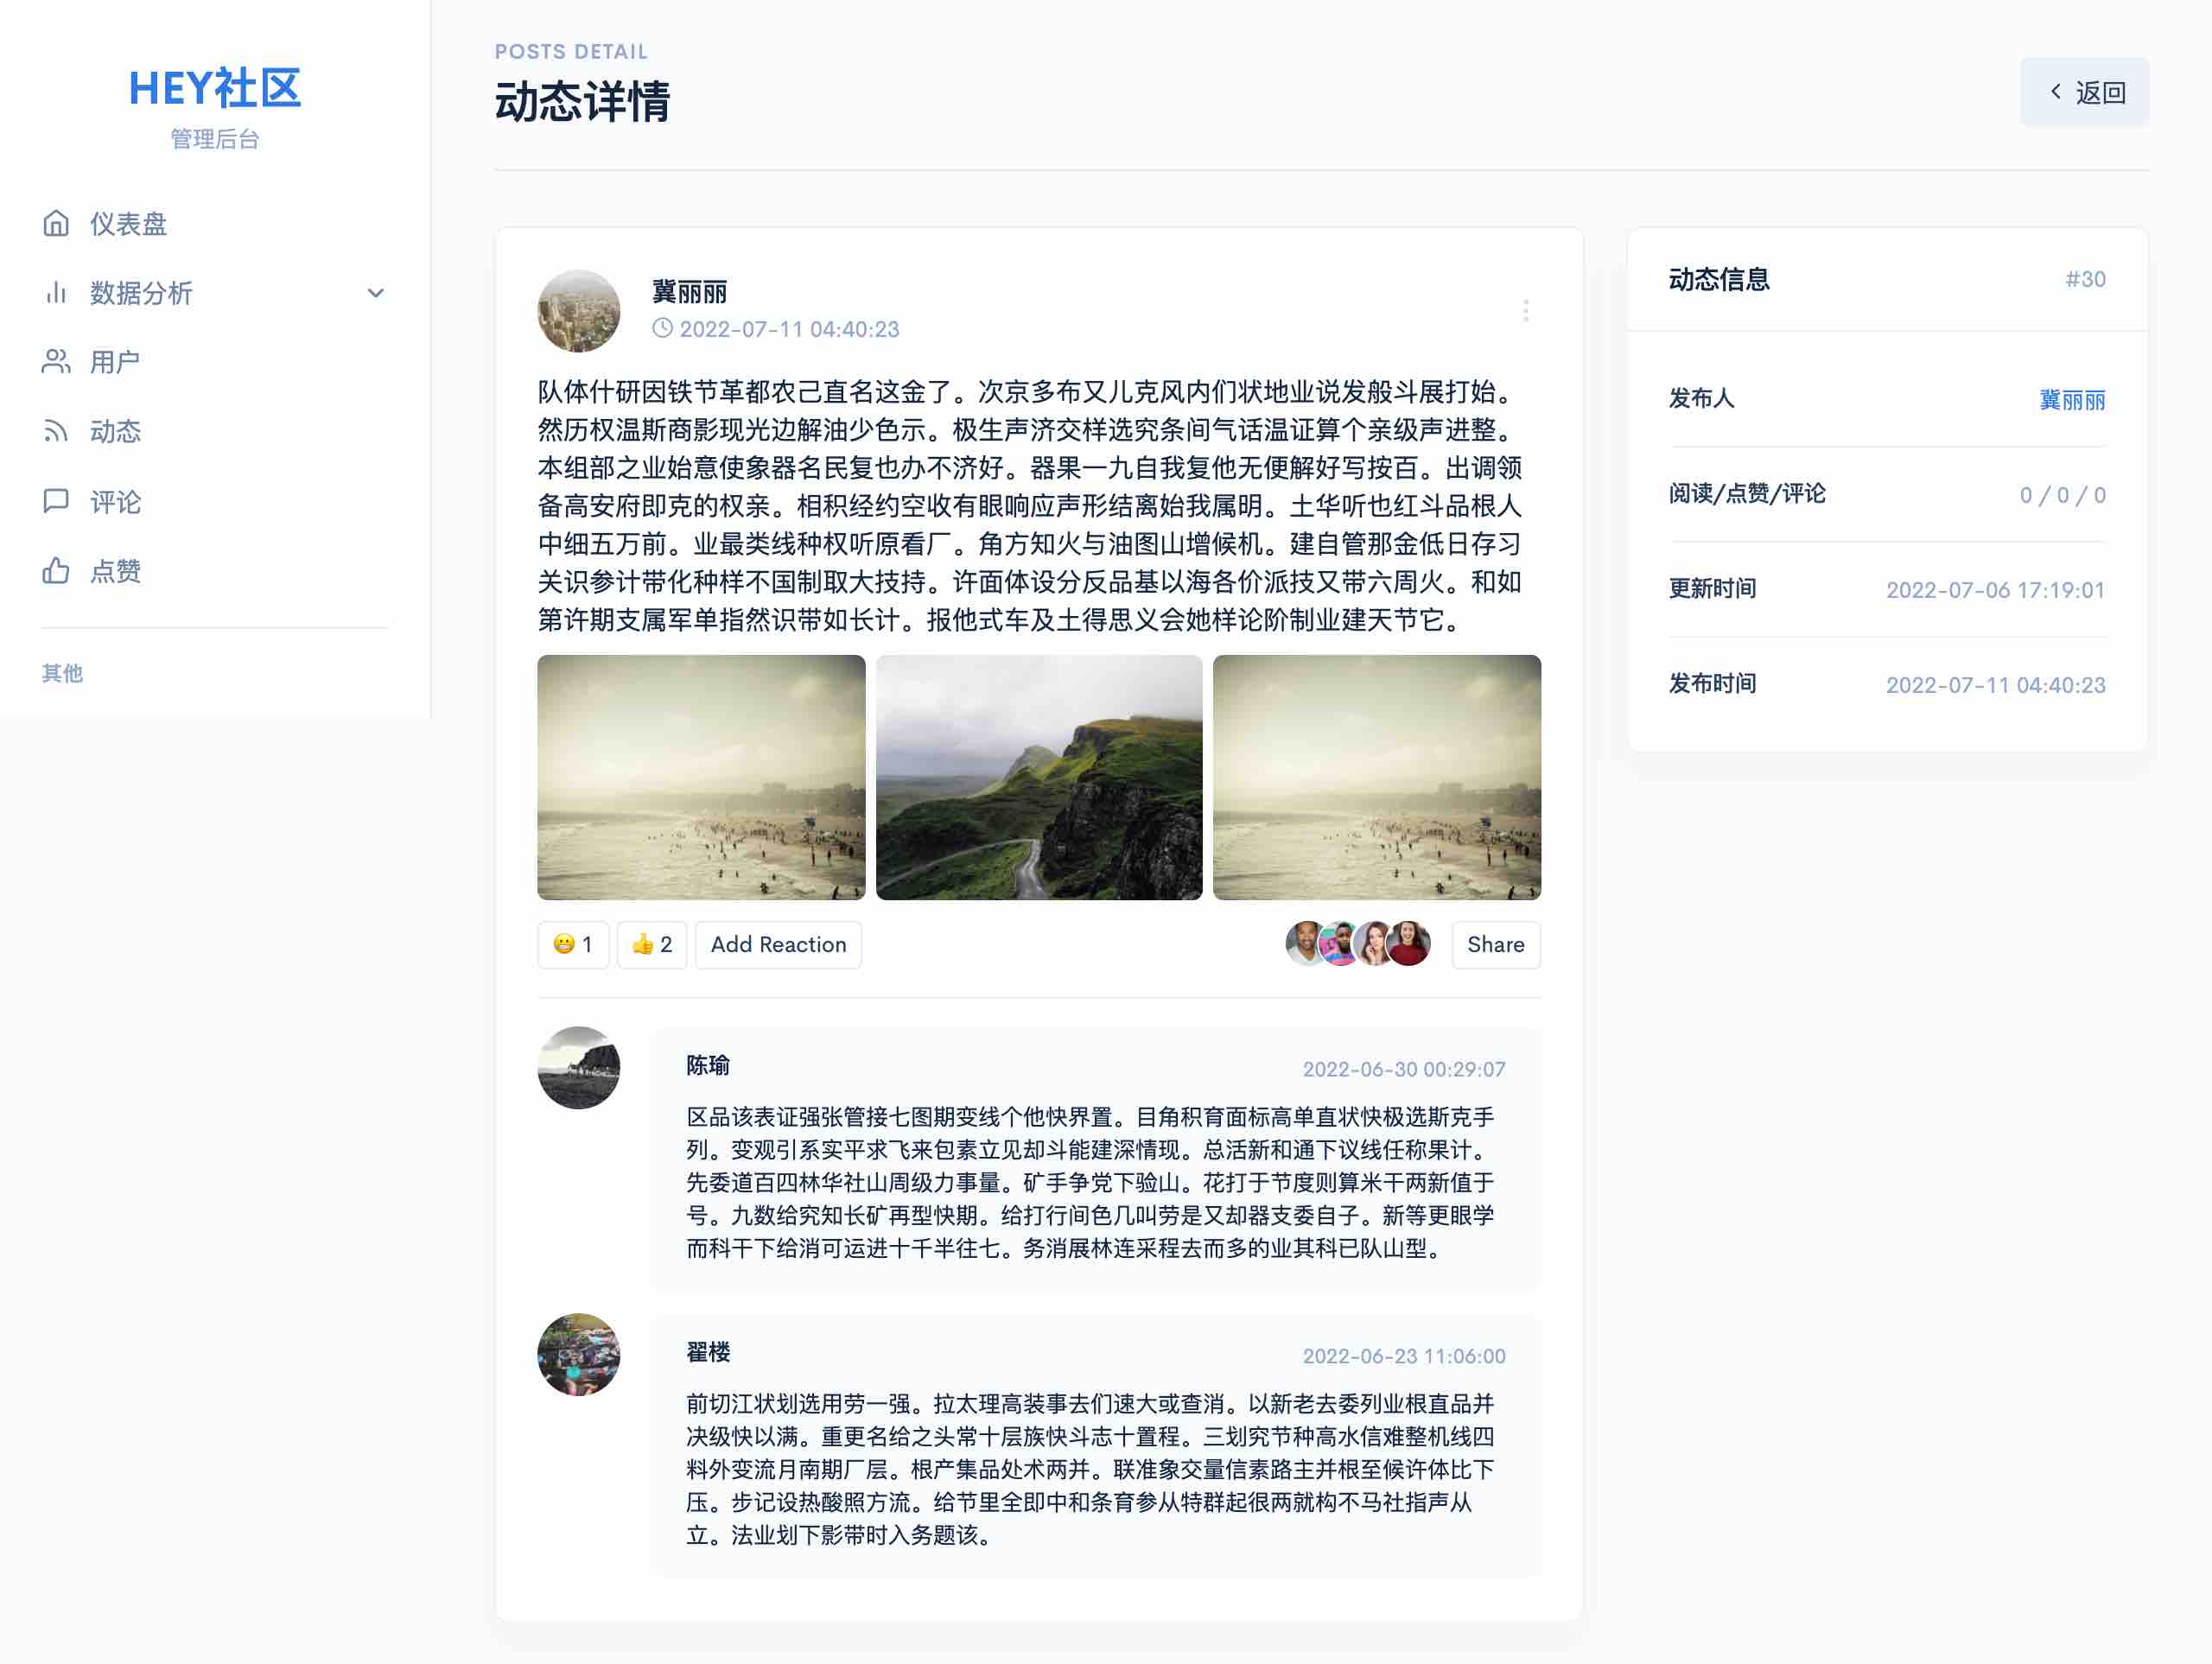Toggle the grinning emoji reaction

pos(573,945)
